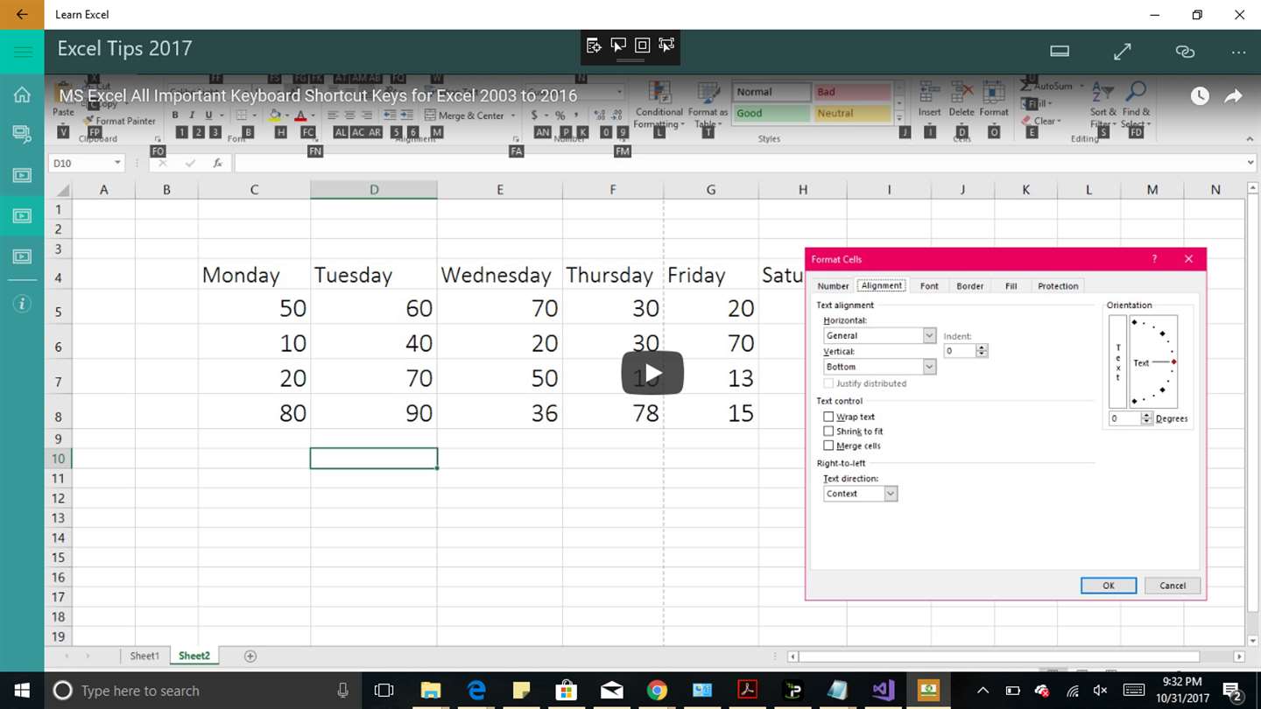Image resolution: width=1261 pixels, height=709 pixels.
Task: Check the Wrap text checkbox
Action: click(828, 417)
